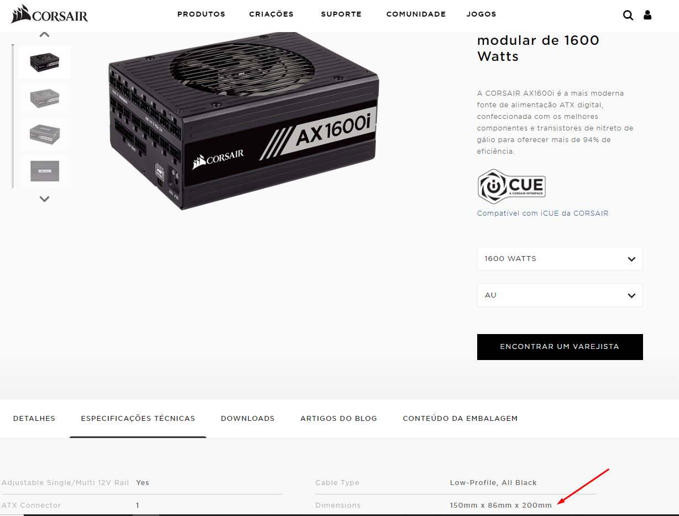Open the SUPORTE menu

point(341,14)
